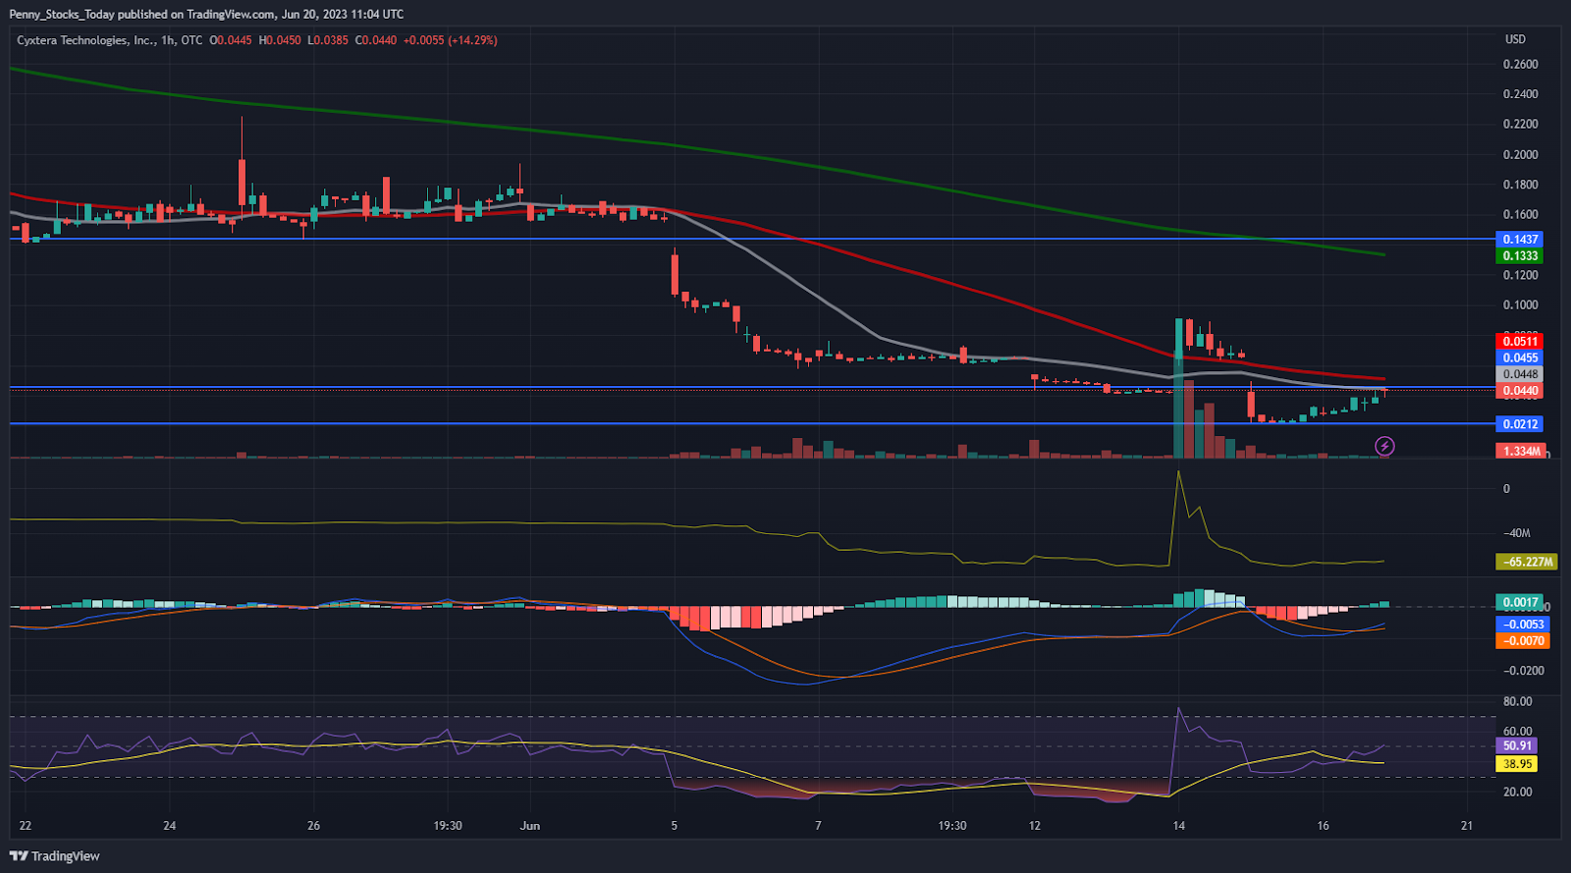1571x873 pixels.
Task: Click the 14 date label on the time axis
Action: coord(1179,826)
